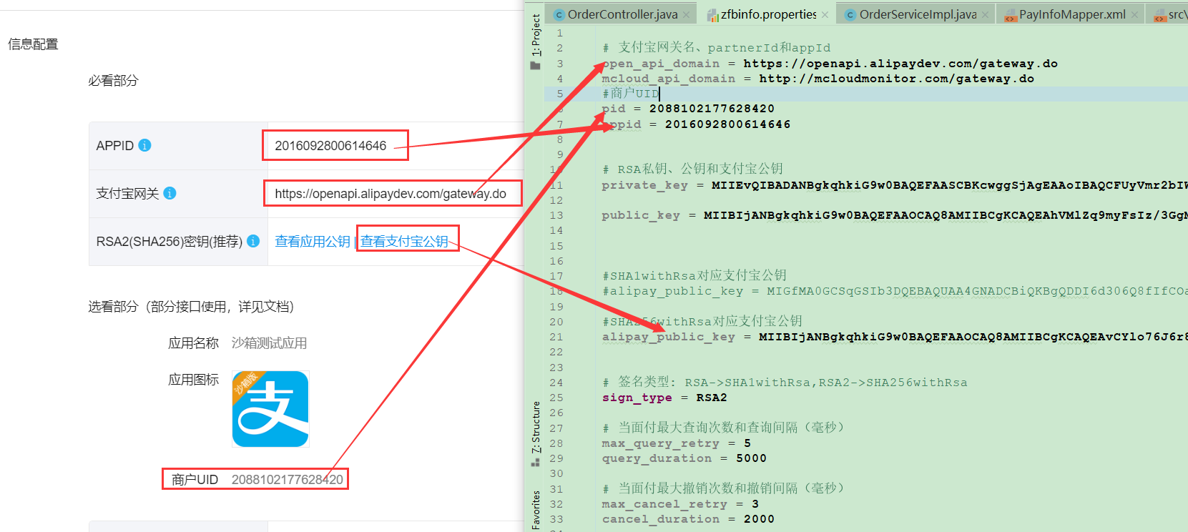Click the commented #alipay_public_key line
Image resolution: width=1188 pixels, height=532 pixels.
click(x=894, y=291)
